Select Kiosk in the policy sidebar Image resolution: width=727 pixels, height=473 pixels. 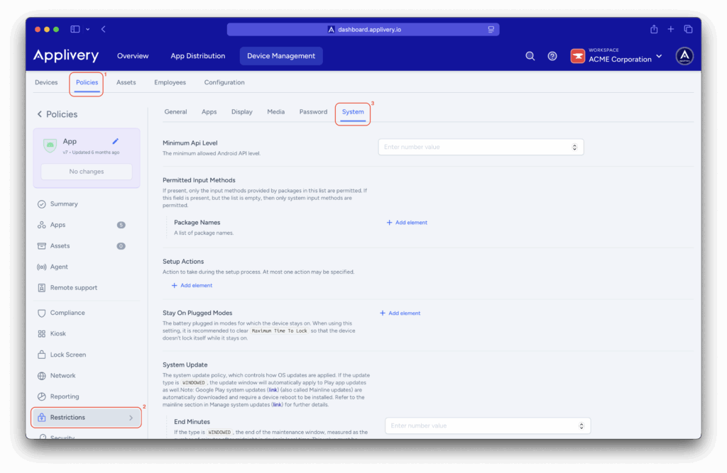click(x=60, y=334)
